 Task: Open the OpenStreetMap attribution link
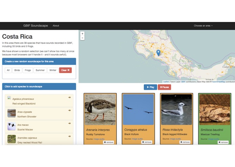(x=218, y=82)
